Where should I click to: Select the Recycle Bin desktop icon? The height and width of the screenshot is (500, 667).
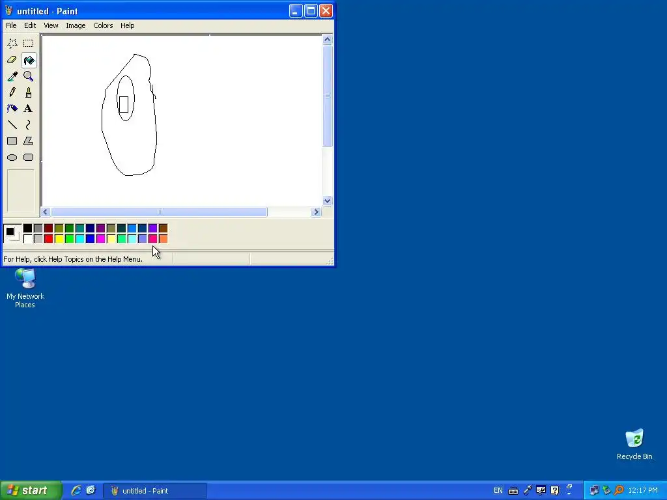(634, 444)
